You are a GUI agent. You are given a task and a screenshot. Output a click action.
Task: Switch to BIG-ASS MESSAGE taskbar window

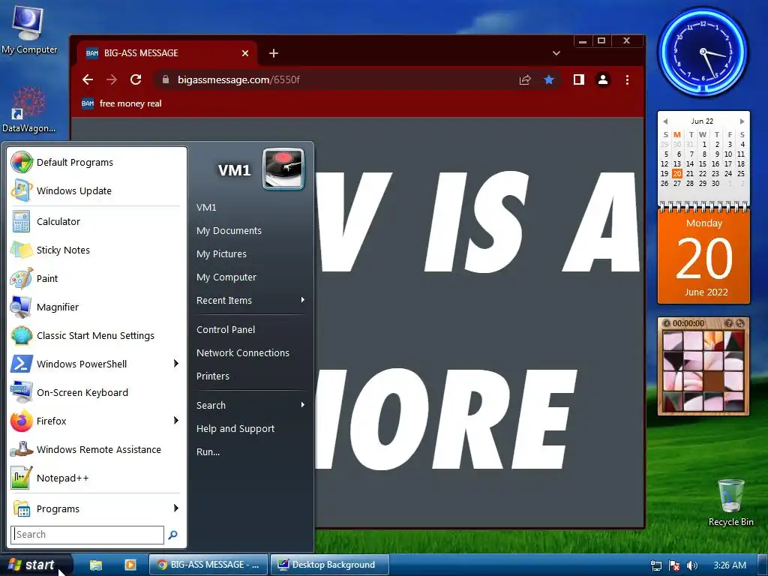[x=208, y=565]
